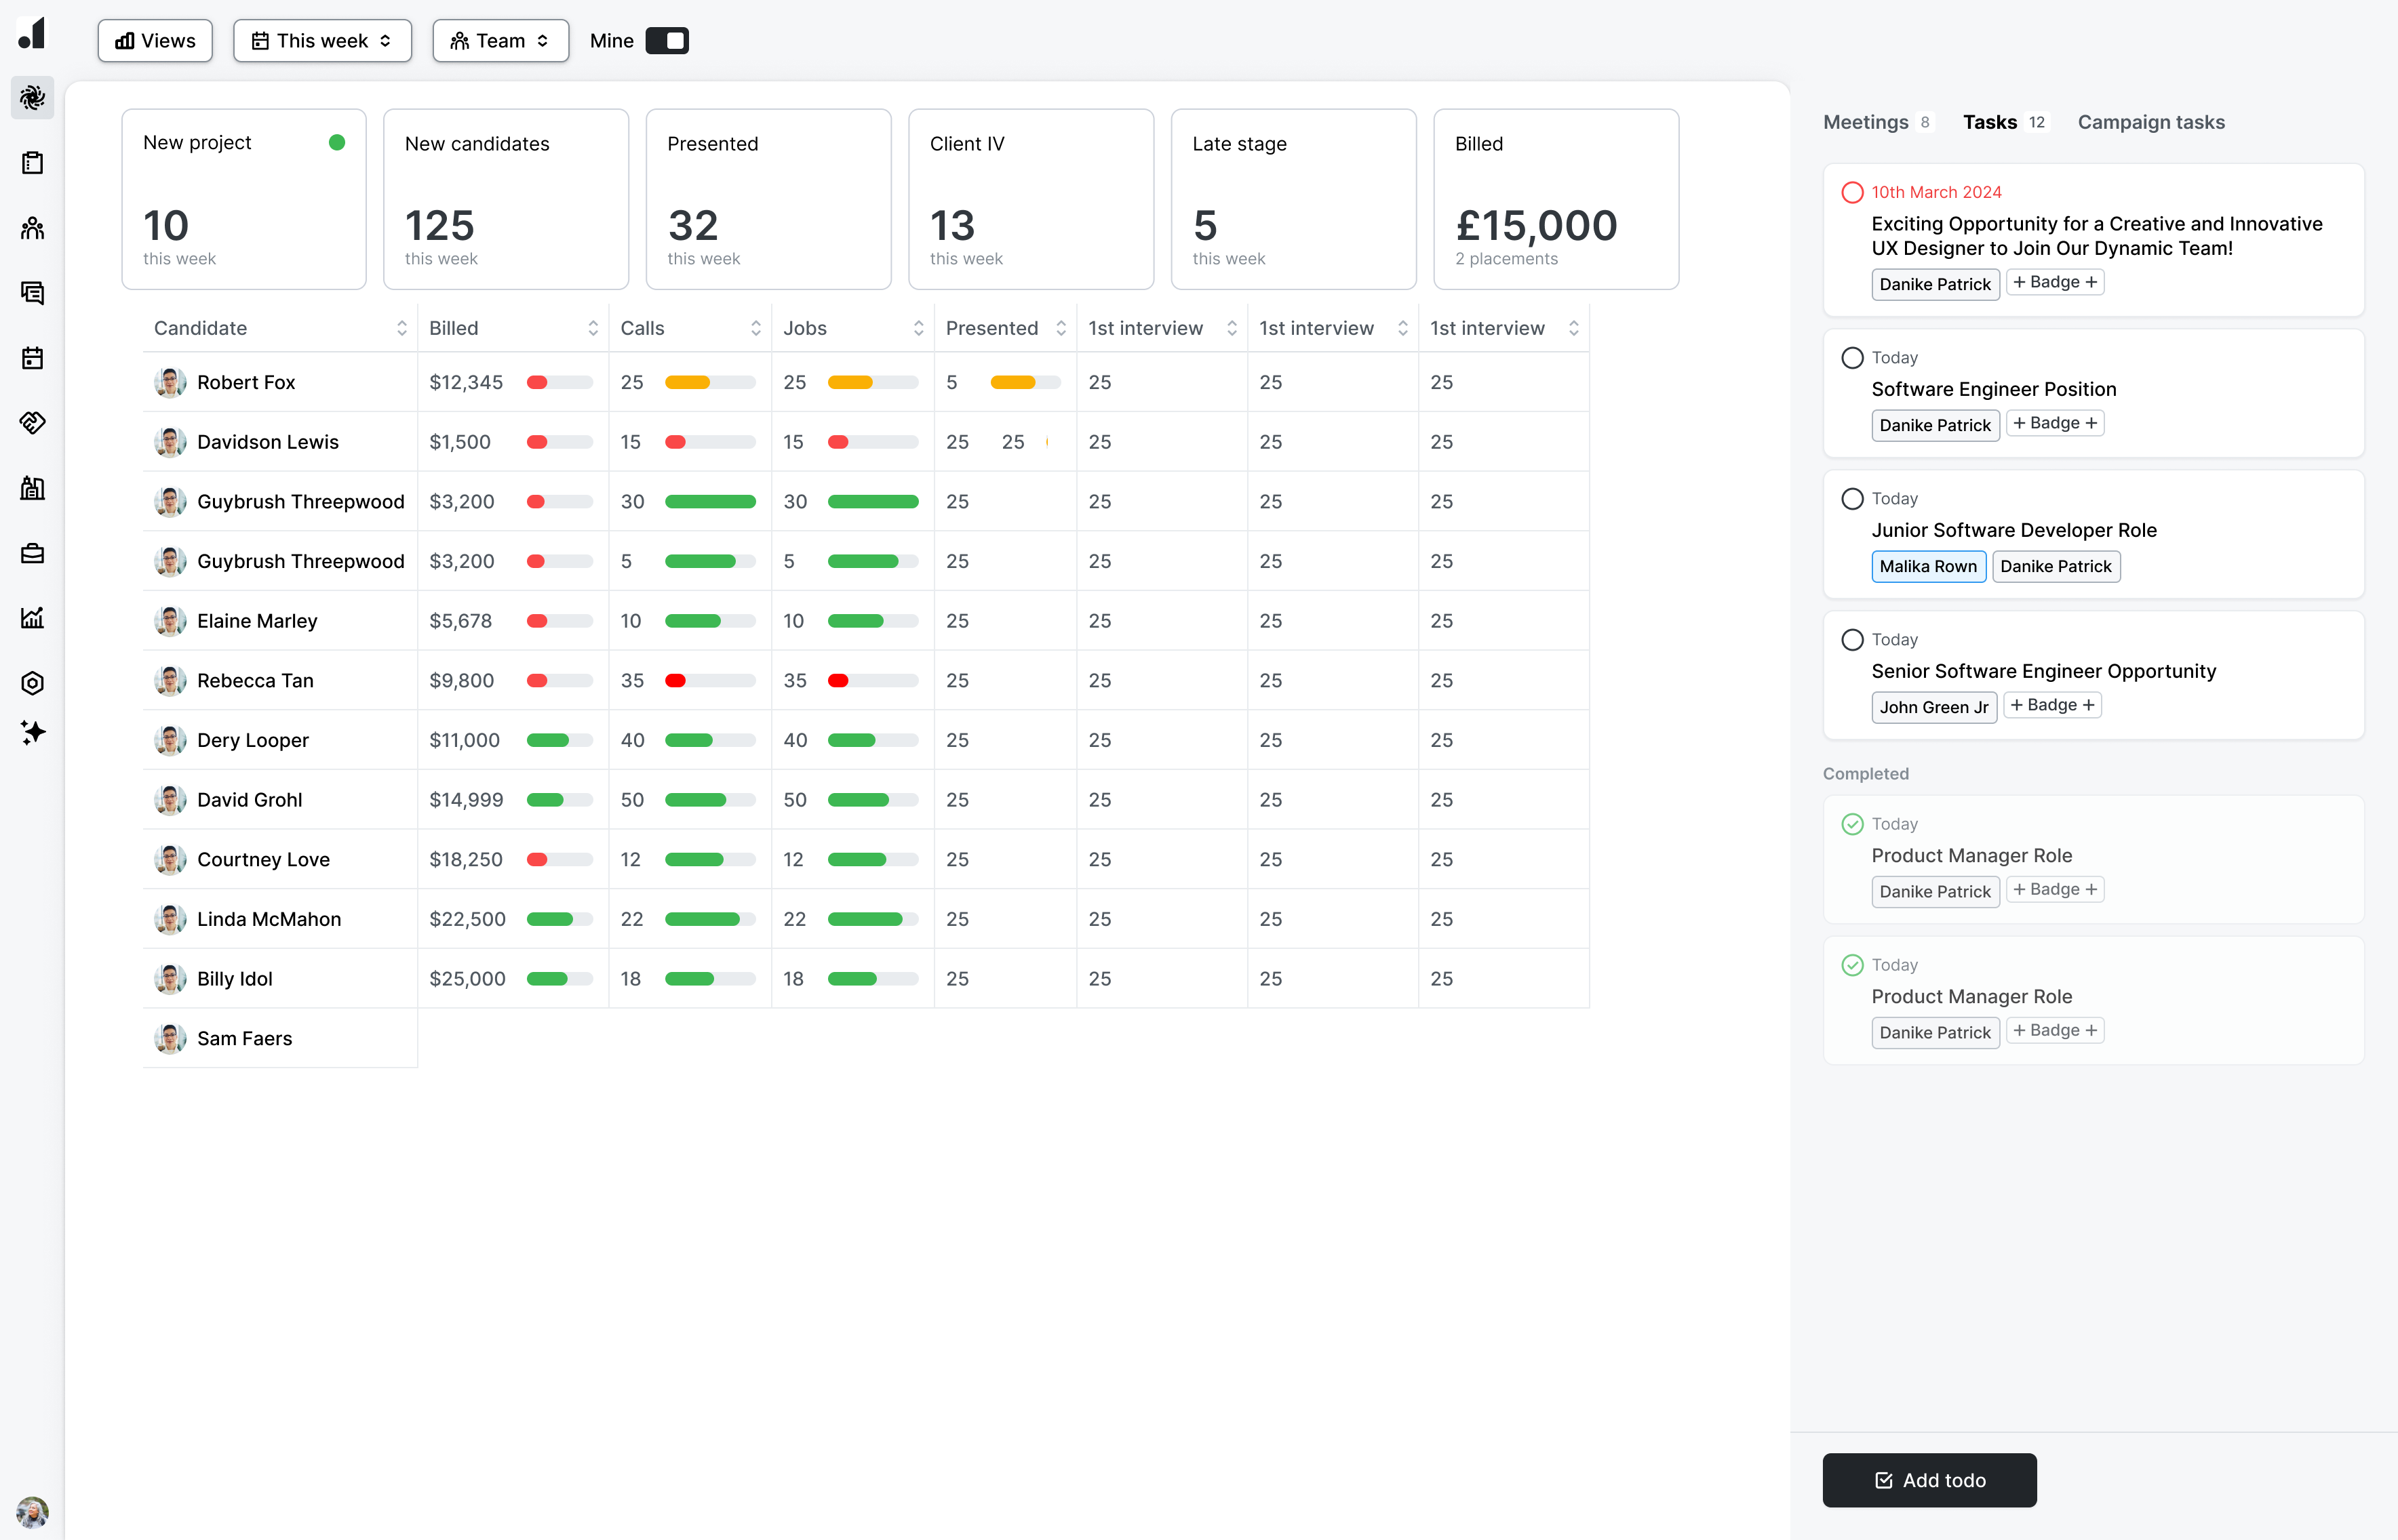Switch to the Campaign tasks tab
This screenshot has width=2398, height=1540.
[x=2151, y=122]
